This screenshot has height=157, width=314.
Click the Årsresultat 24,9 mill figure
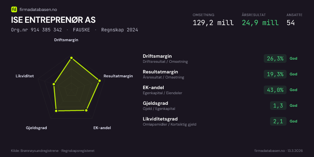[x=260, y=23]
